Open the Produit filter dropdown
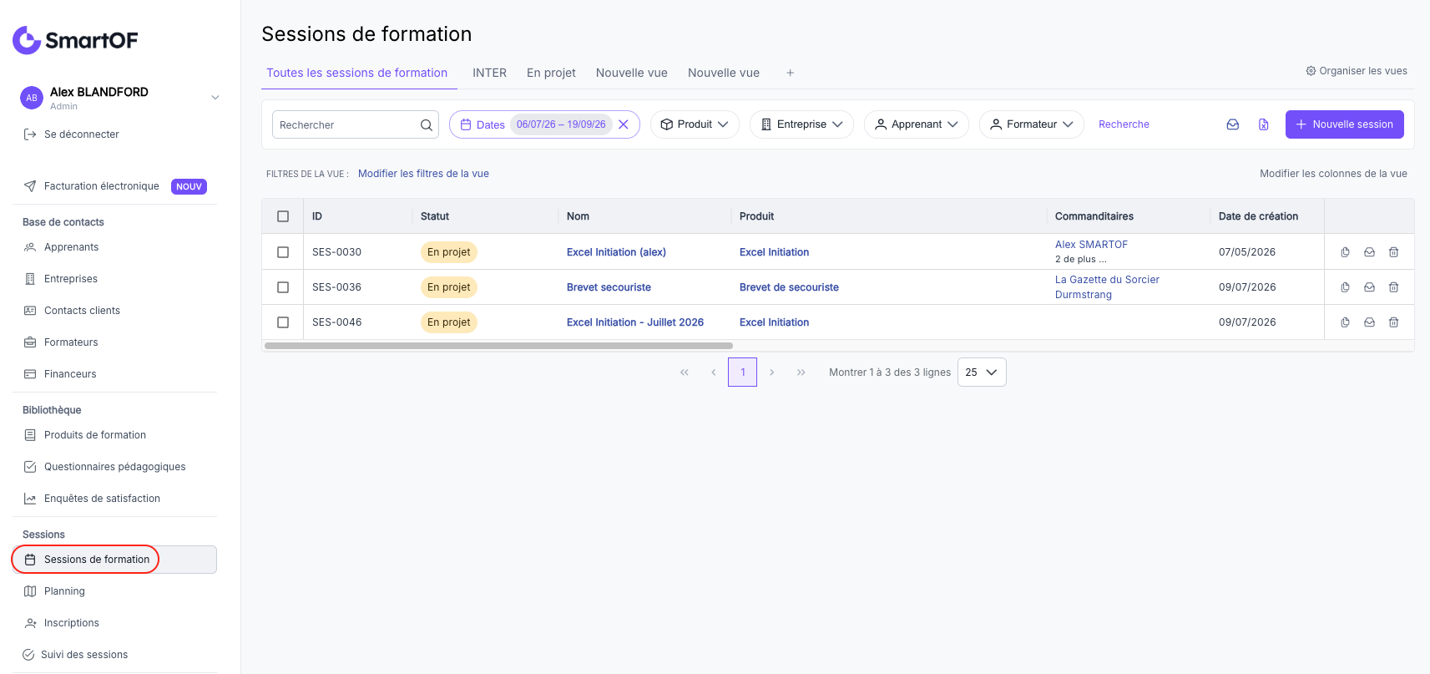 pos(695,124)
